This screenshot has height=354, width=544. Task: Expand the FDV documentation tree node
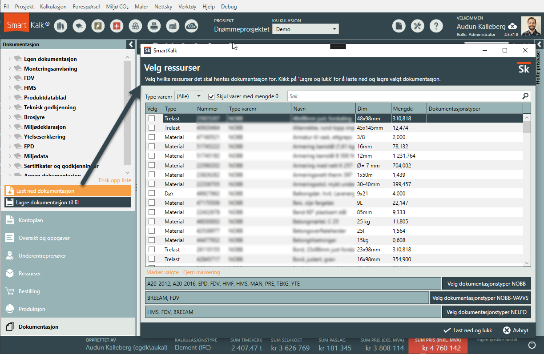[x=10, y=78]
